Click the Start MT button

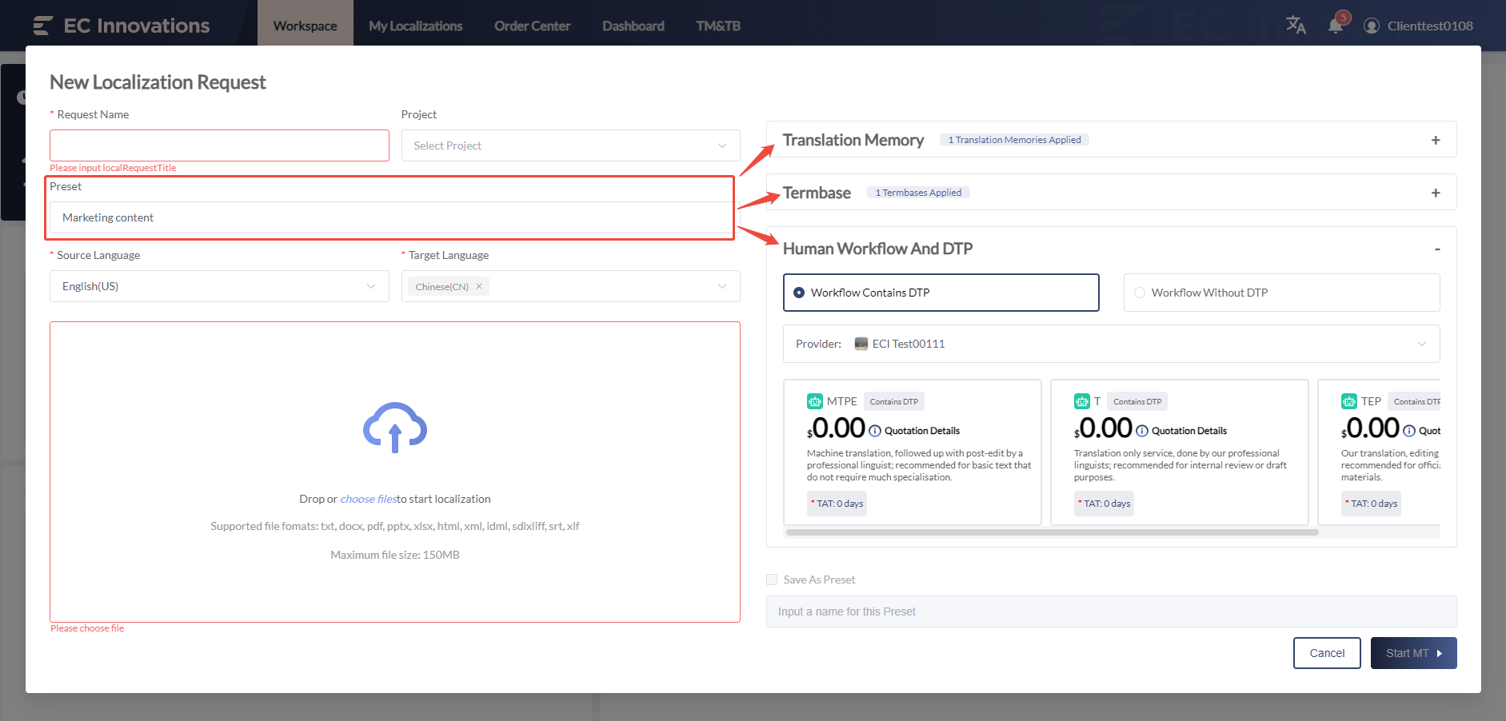(1412, 653)
